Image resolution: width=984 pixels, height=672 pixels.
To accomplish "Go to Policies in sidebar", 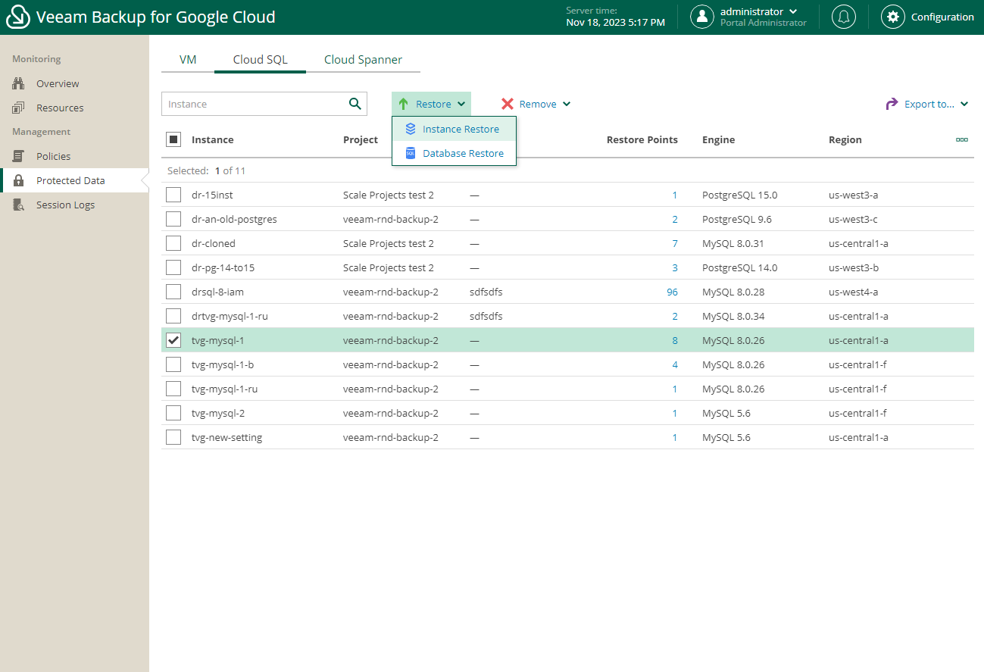I will click(53, 156).
